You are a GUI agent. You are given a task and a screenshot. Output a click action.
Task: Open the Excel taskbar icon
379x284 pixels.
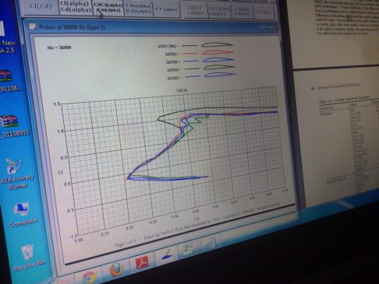(188, 249)
